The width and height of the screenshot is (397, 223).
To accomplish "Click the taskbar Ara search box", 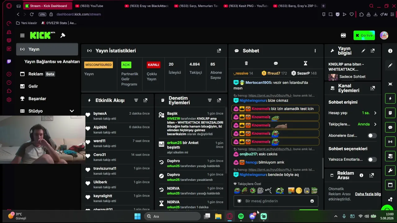I will (172, 216).
